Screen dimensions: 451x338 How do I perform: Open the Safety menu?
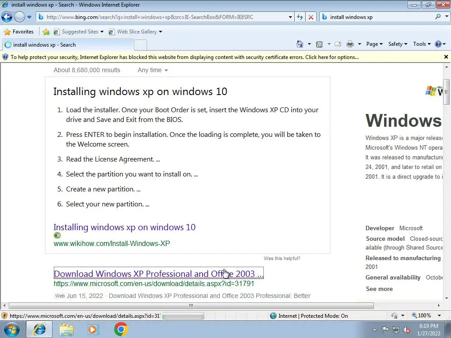point(398,44)
